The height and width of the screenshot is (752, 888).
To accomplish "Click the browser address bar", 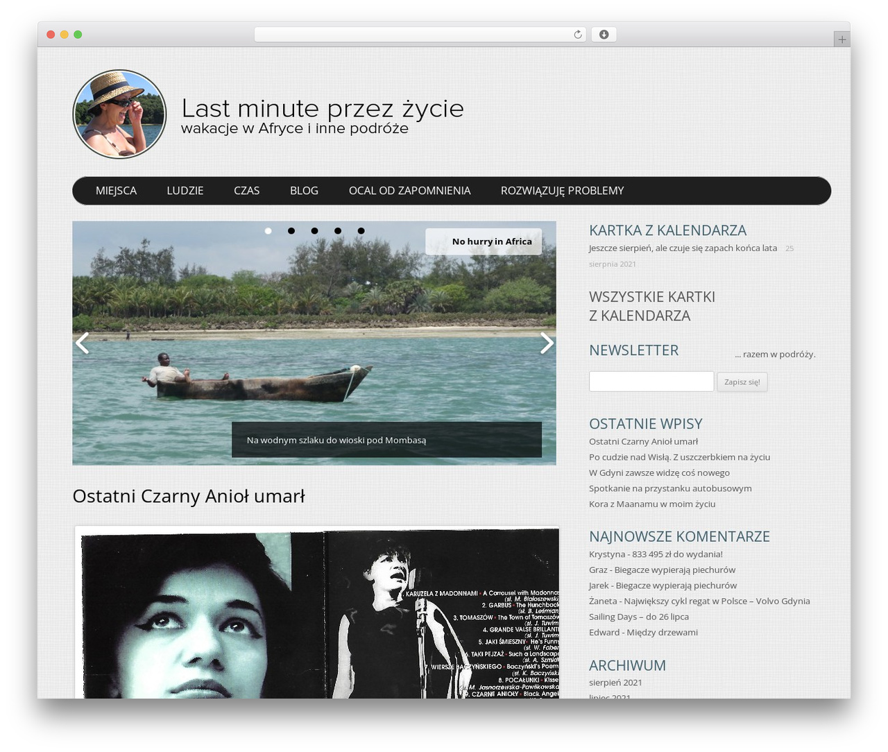I will [420, 35].
